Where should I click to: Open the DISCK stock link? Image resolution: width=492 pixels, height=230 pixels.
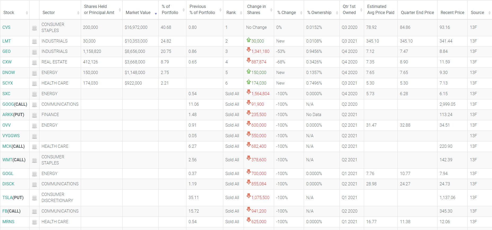[8, 184]
